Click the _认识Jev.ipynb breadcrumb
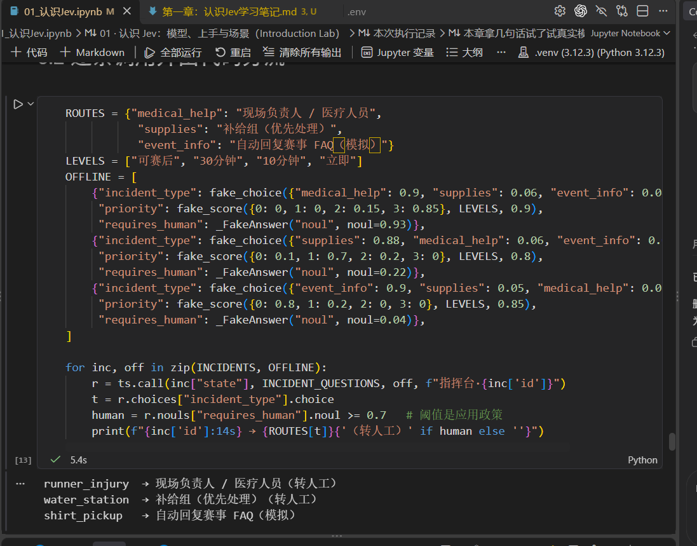 [x=36, y=33]
